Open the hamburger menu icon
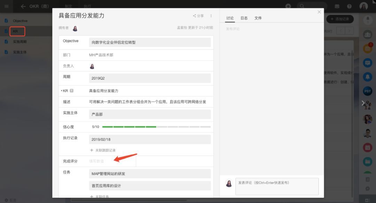The width and height of the screenshot is (376, 203). pos(7,6)
